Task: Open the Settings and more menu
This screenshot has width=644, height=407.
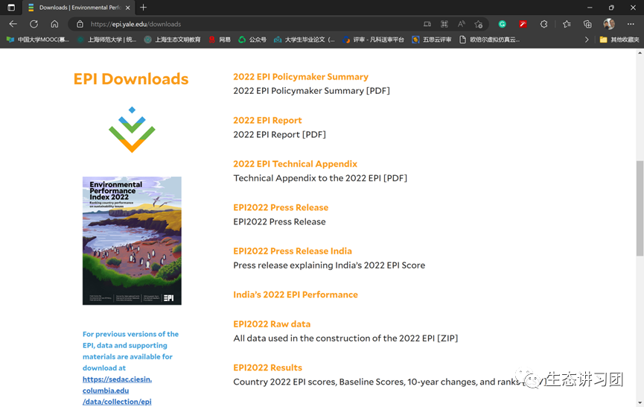Action: (631, 25)
